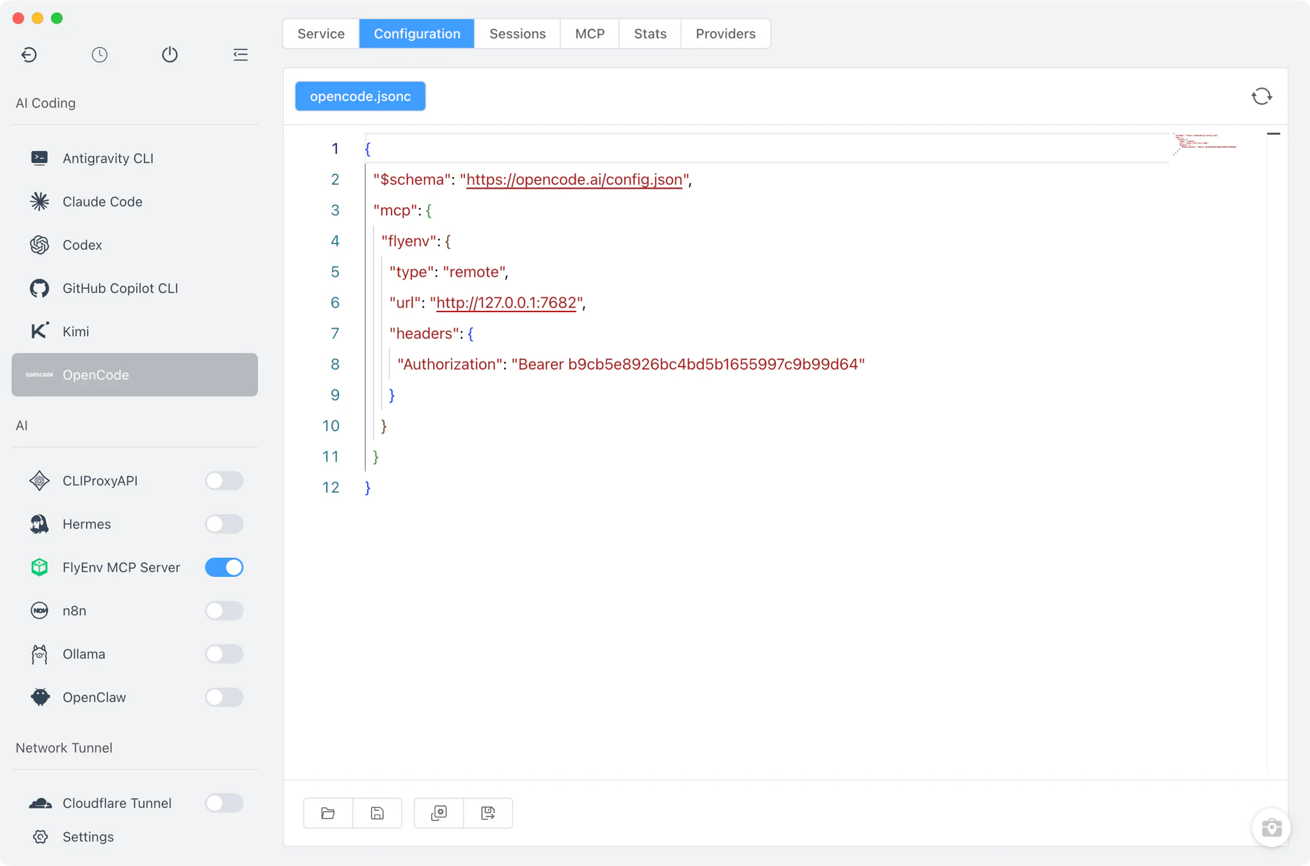Turn on the Ollama switch
Viewport: 1310px width, 866px height.
224,654
